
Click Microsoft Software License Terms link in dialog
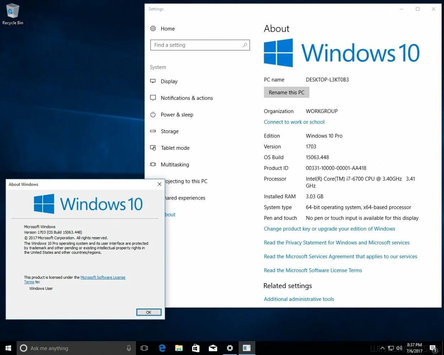click(x=103, y=277)
